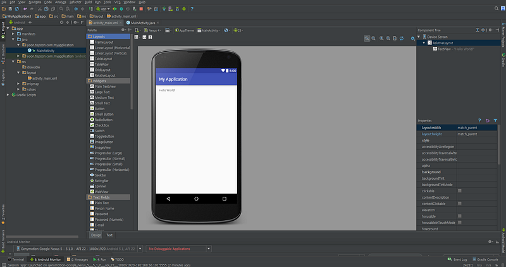
Task: Click the Properties restore default value icon
Action: coord(488,120)
